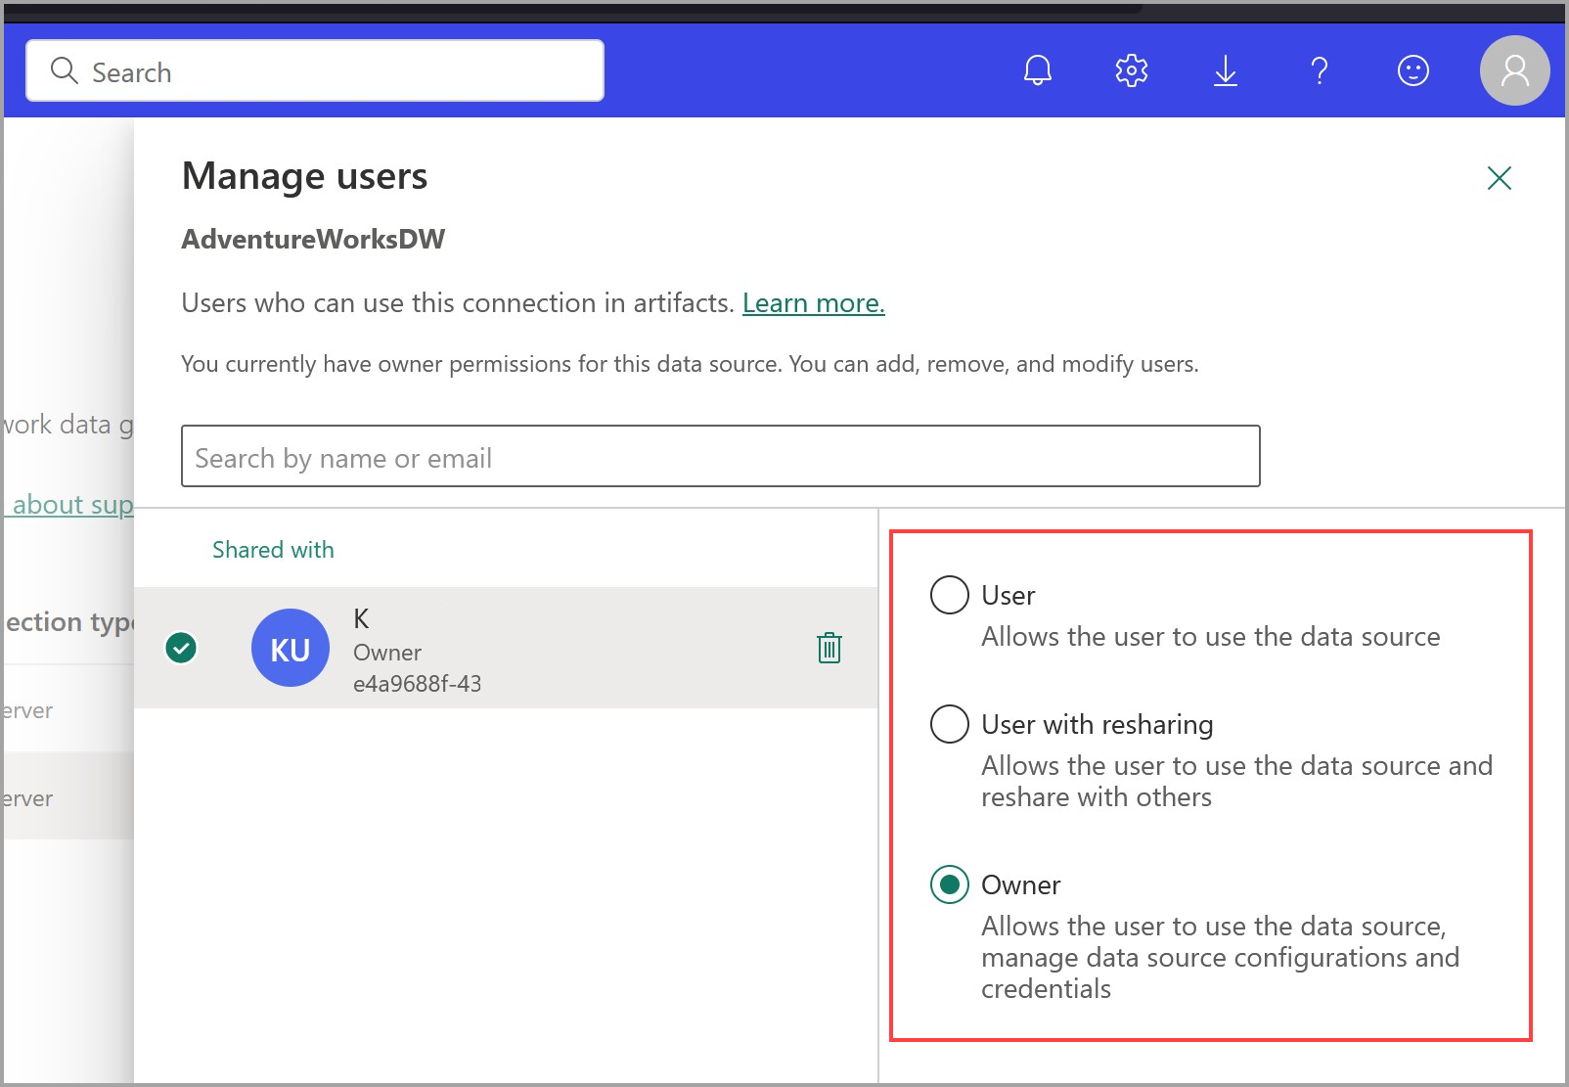
Task: Click the User with resharing label
Action: [1098, 724]
